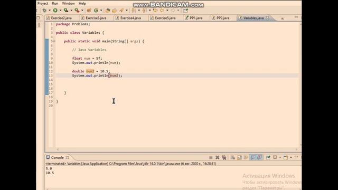Screen dimensions: 338x190
Task: Click the Search flashlight icon
Action: tap(121, 11)
